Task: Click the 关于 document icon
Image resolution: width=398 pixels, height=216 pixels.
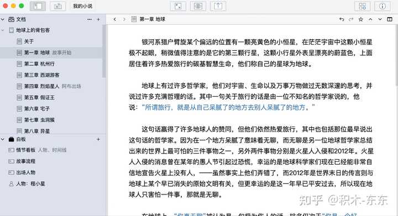Action: point(19,41)
